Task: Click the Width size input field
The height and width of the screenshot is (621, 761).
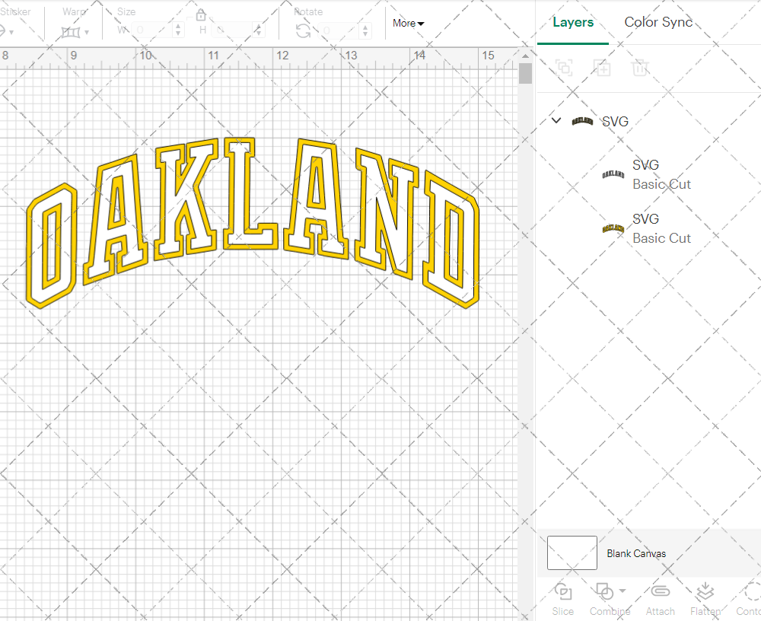Action: click(152, 30)
